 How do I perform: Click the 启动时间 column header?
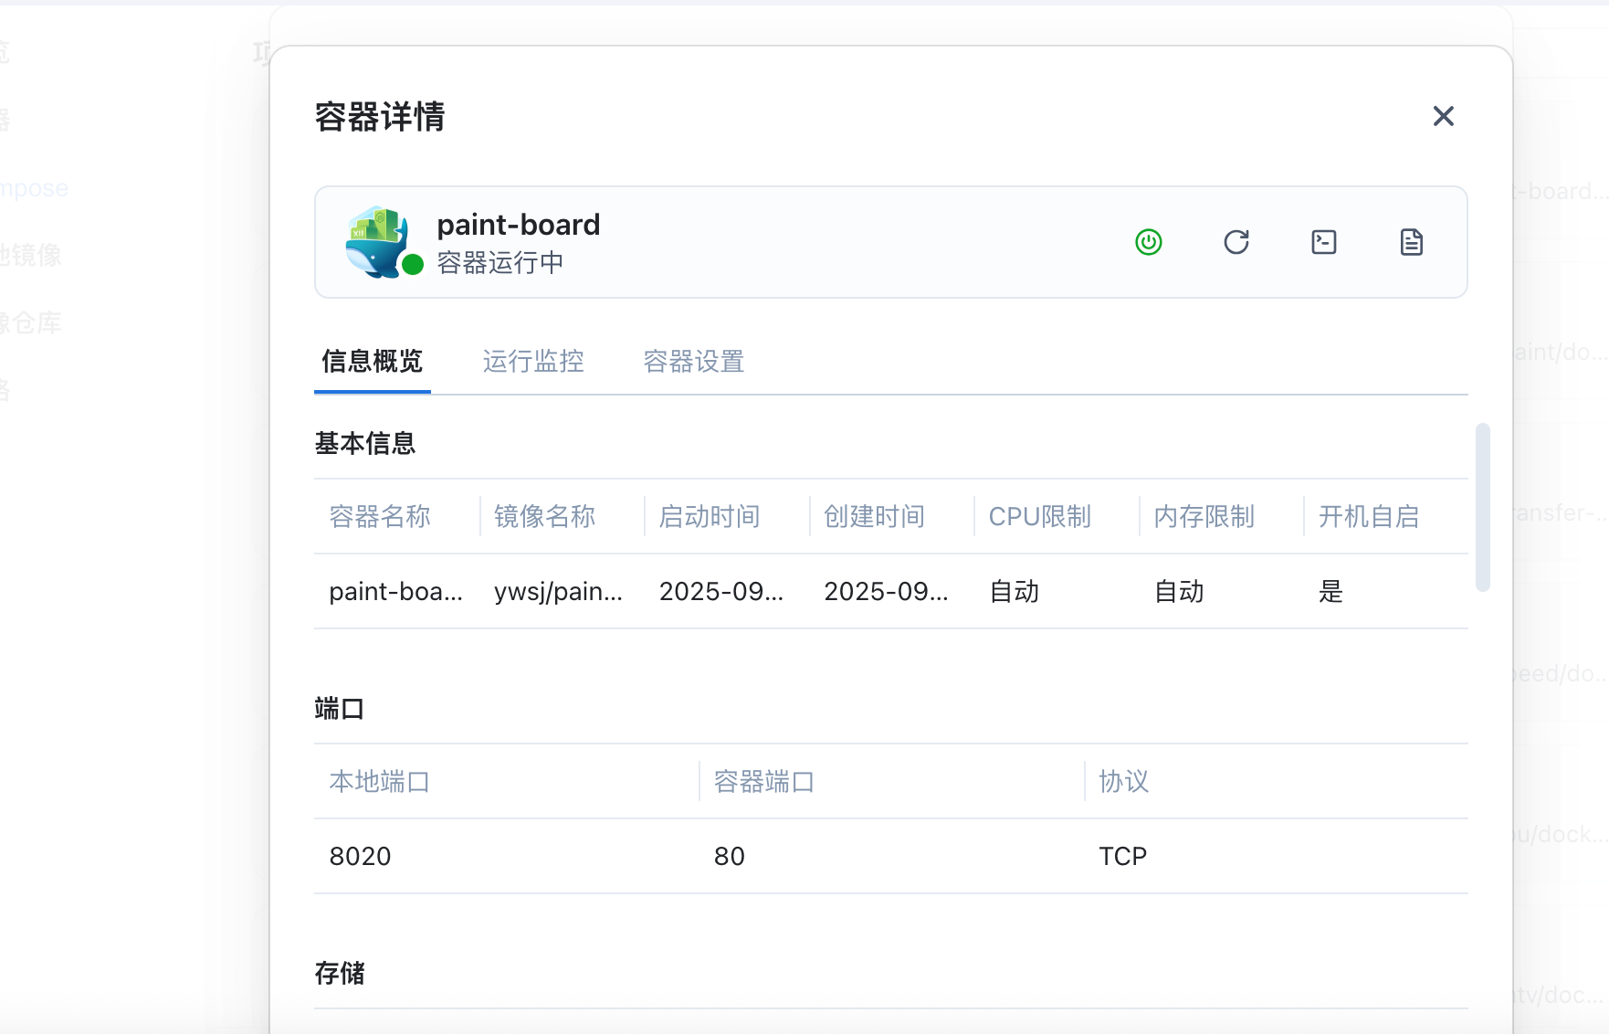pyautogui.click(x=710, y=517)
